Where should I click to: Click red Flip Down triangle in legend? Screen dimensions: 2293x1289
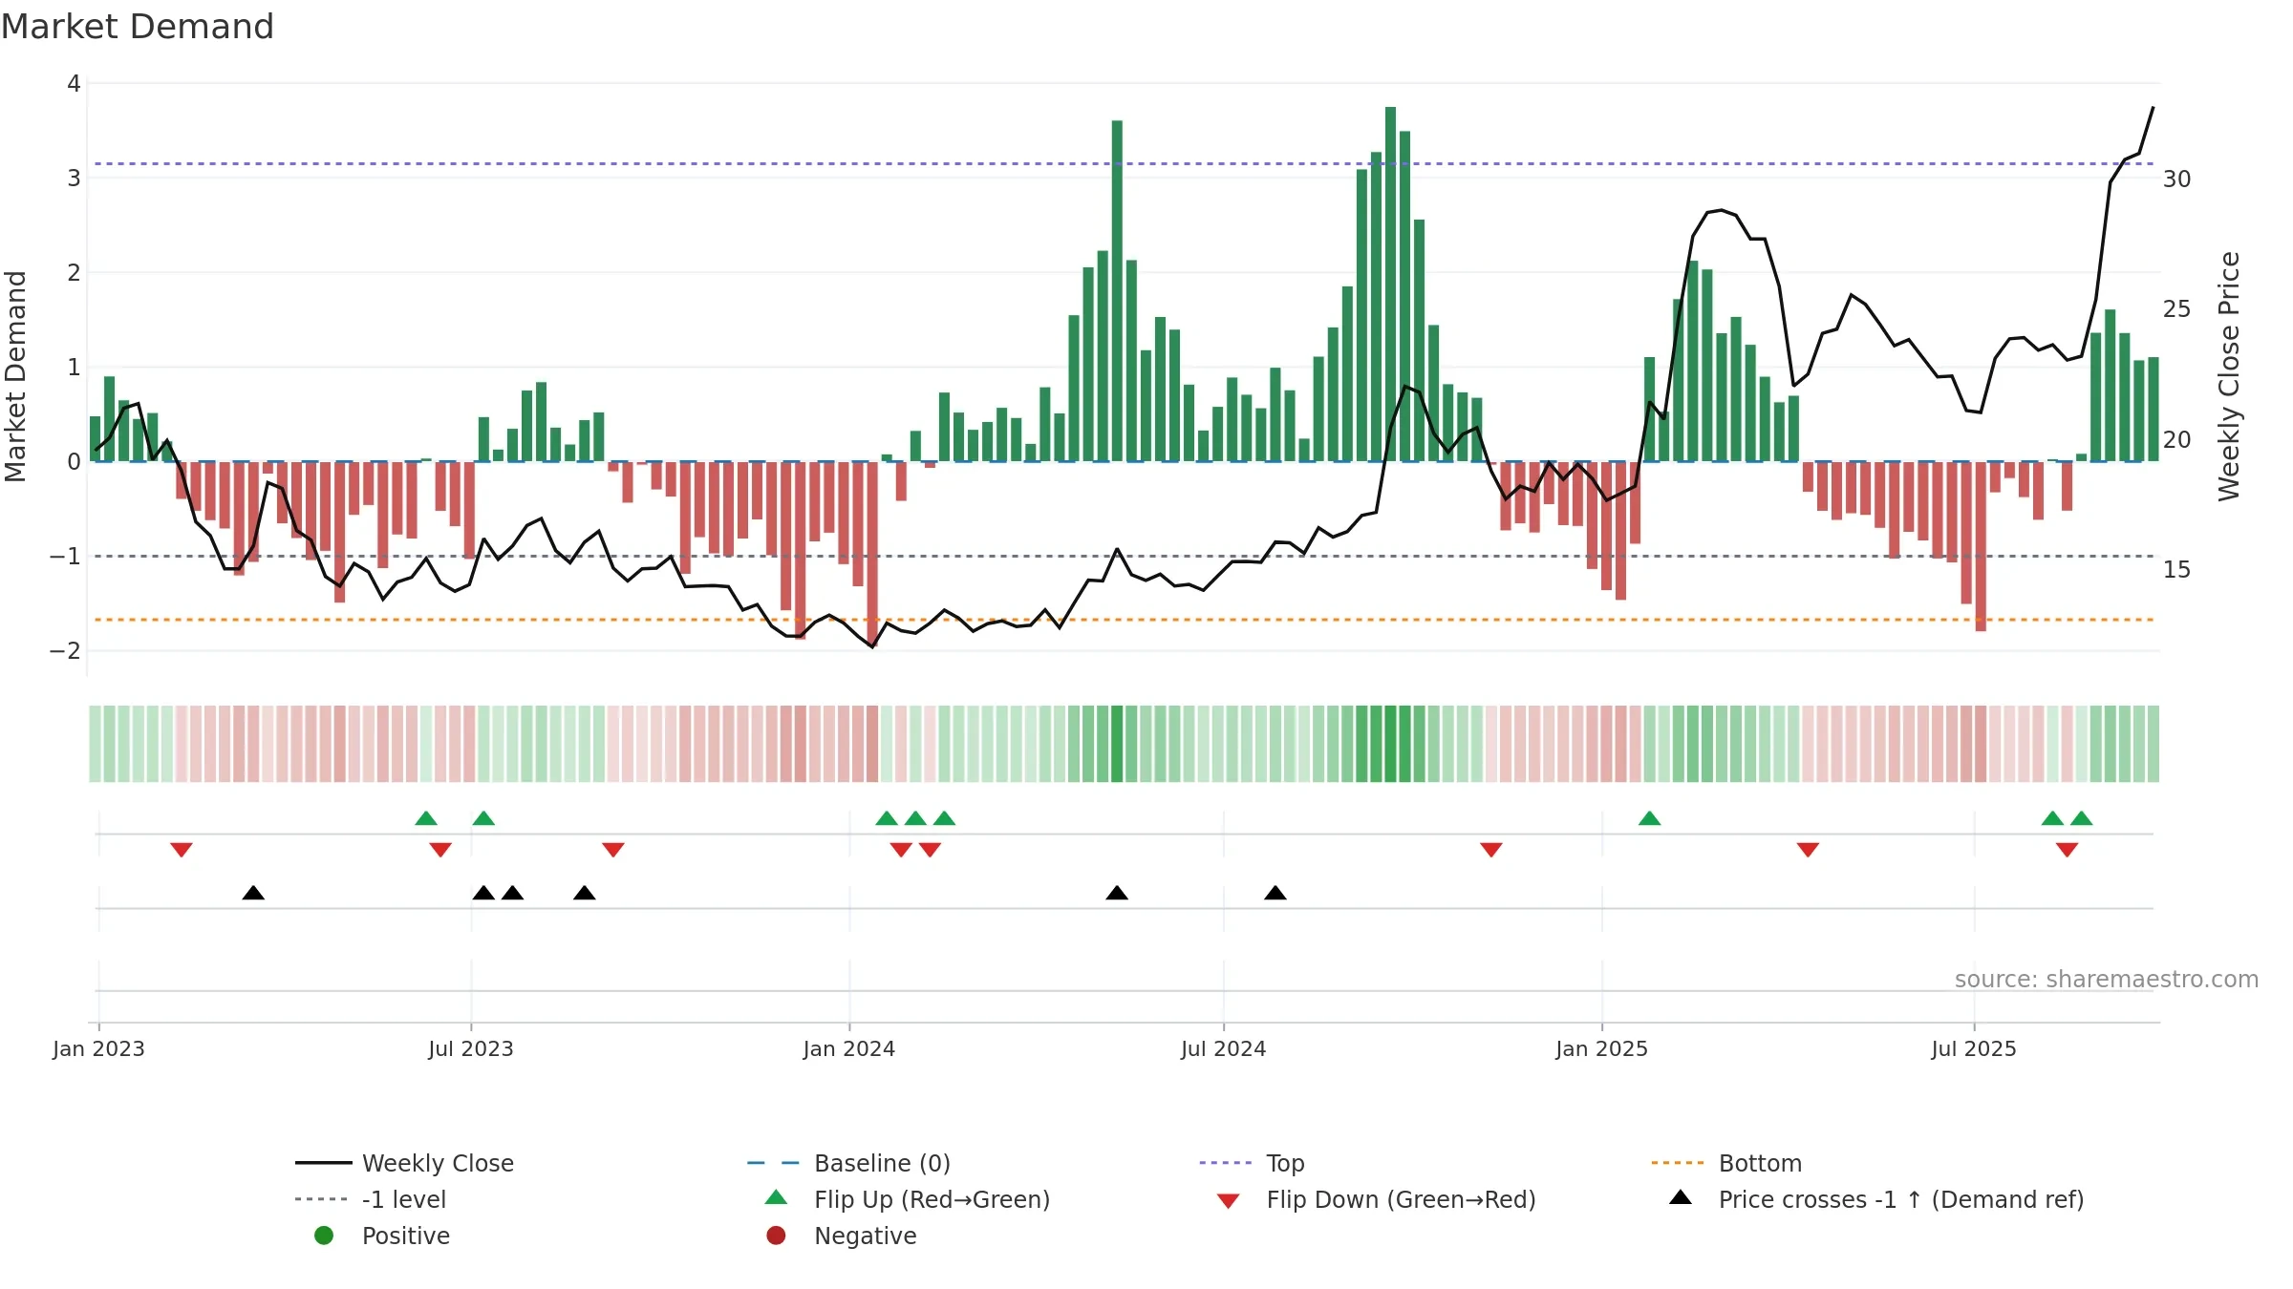click(1229, 1201)
